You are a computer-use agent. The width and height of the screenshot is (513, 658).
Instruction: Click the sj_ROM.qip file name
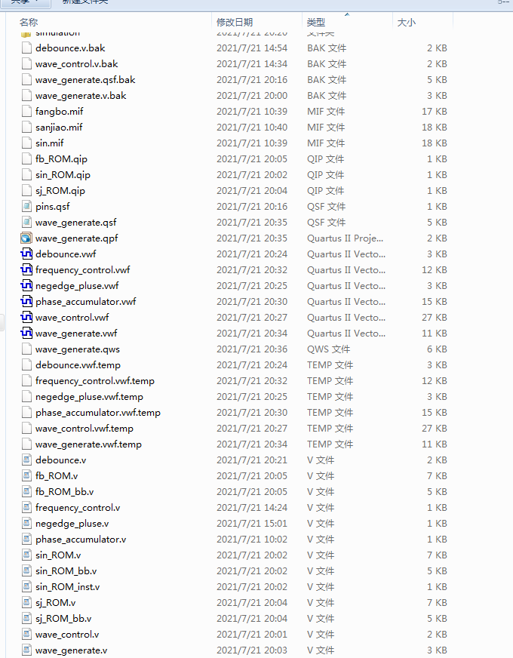pos(60,191)
